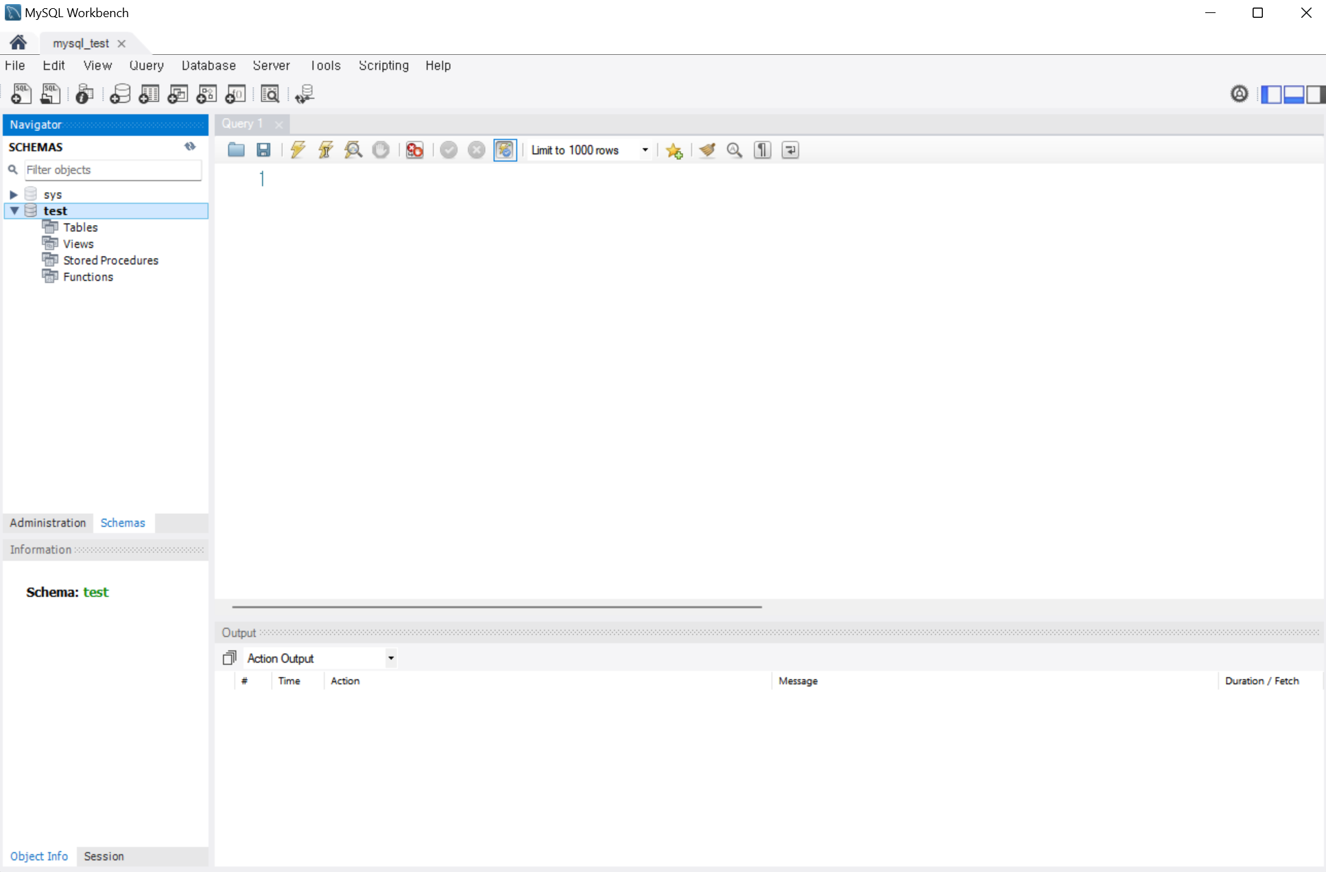This screenshot has width=1326, height=872.
Task: Click the Explain query magnifier lightning icon
Action: click(353, 150)
